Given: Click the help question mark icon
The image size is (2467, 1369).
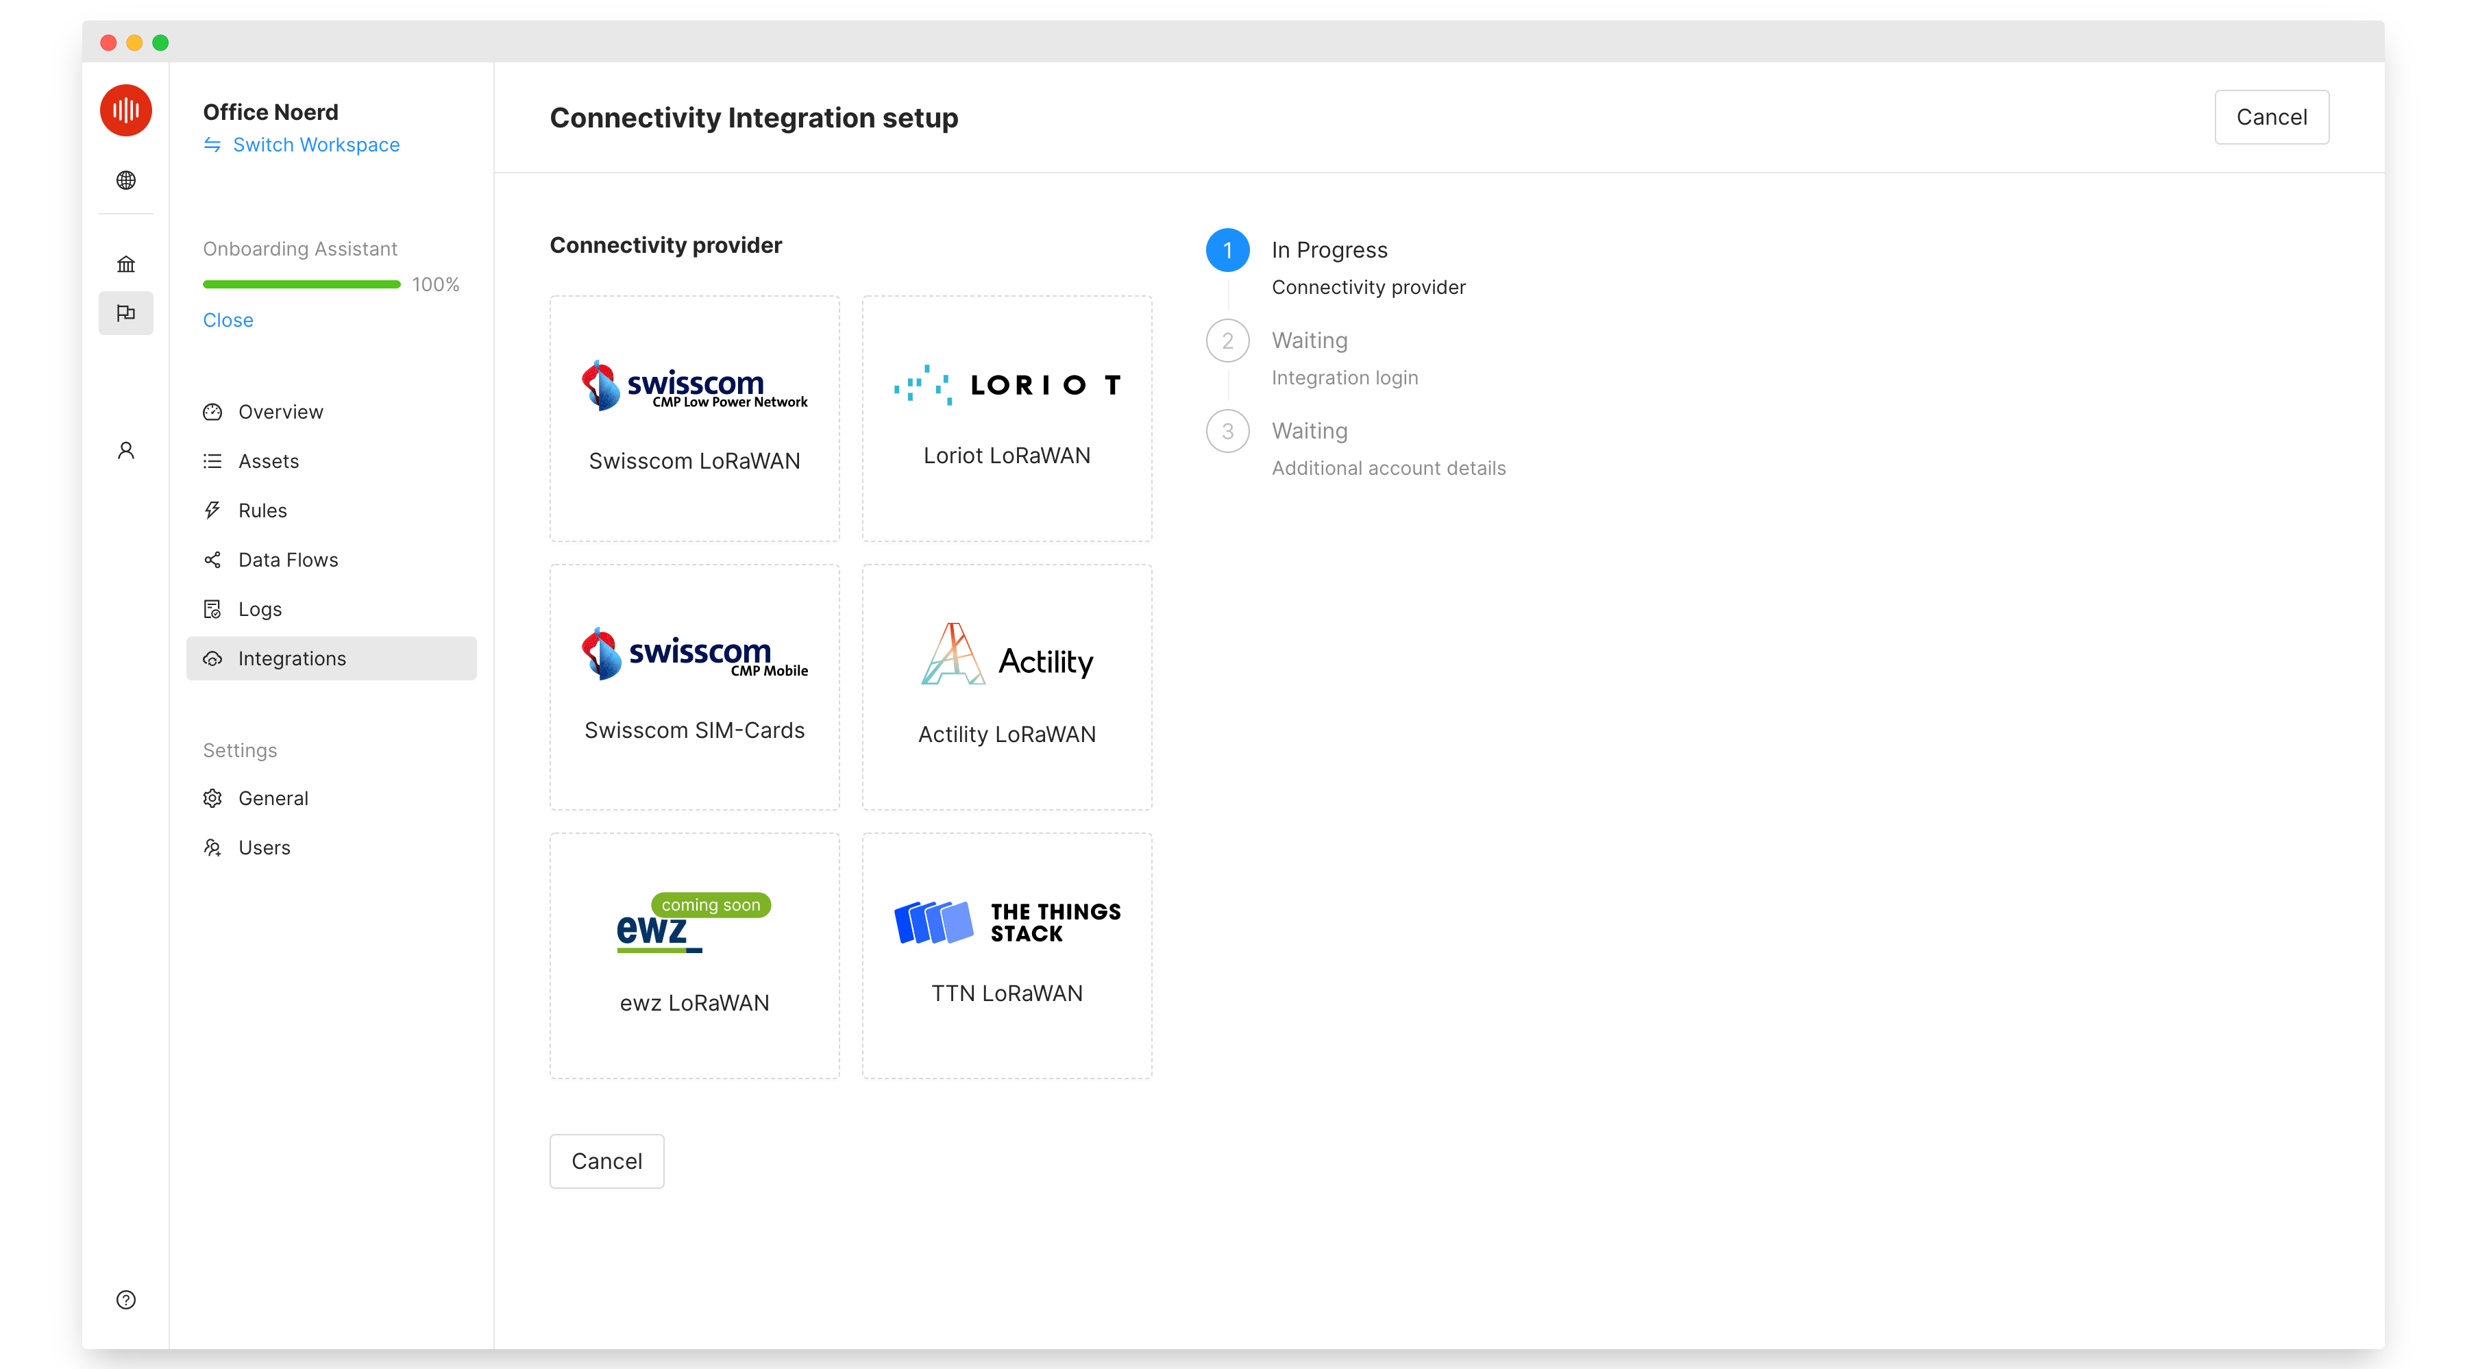Looking at the screenshot, I should click(125, 1299).
